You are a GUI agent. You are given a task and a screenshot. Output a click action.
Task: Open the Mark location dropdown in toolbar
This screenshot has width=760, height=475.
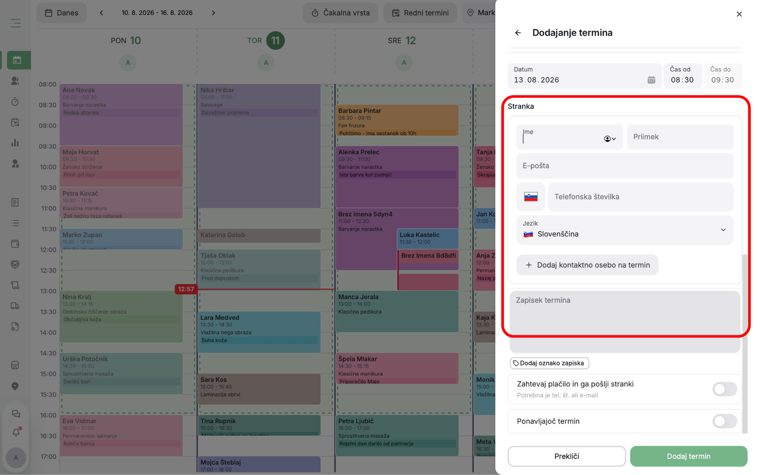(480, 13)
